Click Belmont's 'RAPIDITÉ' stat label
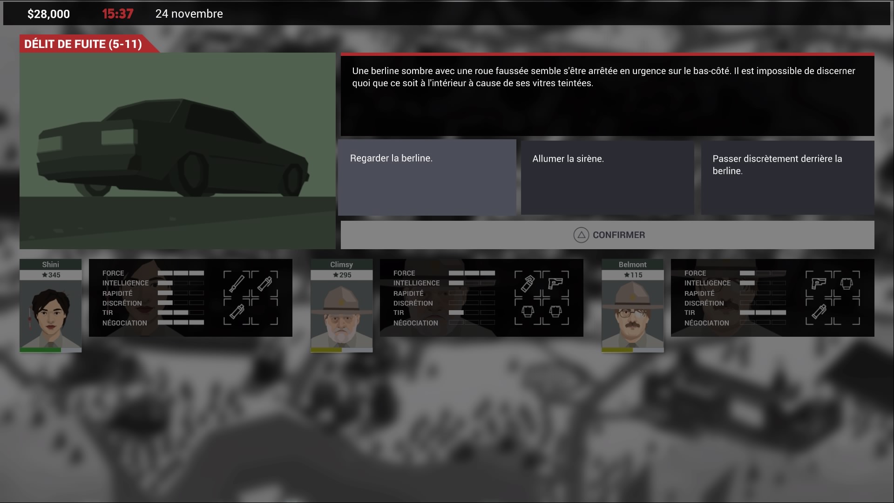This screenshot has width=894, height=503. pyautogui.click(x=699, y=293)
